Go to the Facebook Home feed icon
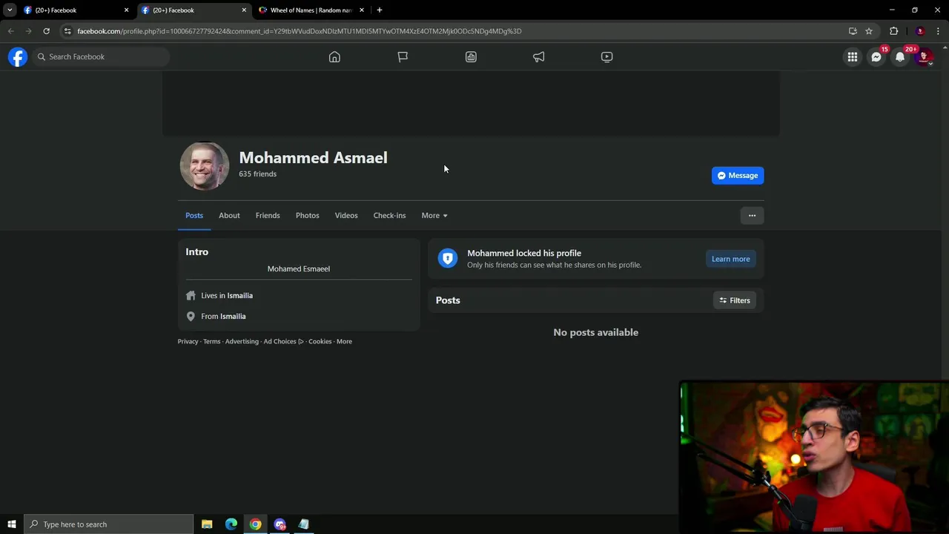Screen dimensions: 949x534 (x=334, y=56)
